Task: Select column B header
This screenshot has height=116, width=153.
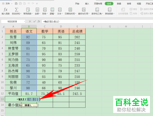Action: click(29, 27)
